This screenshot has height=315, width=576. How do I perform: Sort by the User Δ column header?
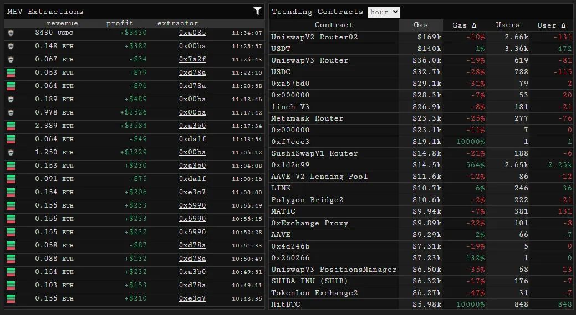point(551,25)
